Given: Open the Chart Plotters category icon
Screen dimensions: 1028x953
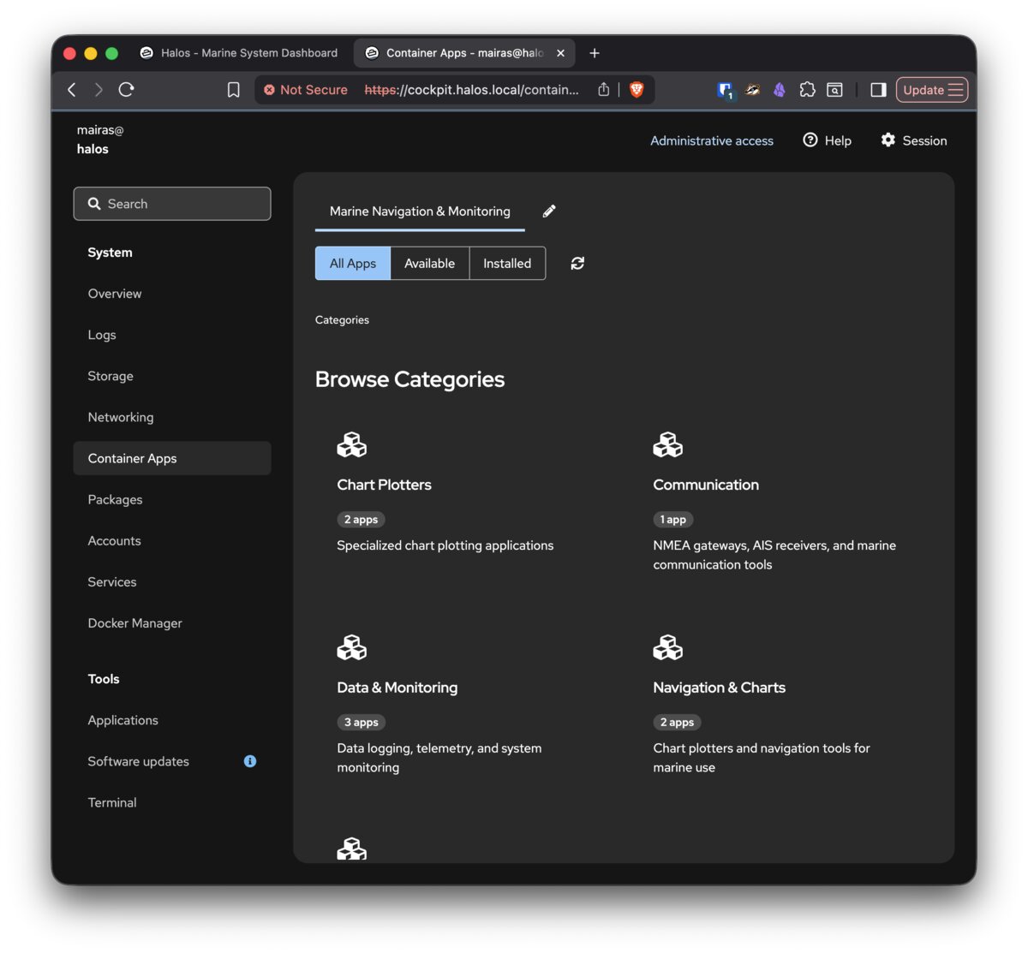Looking at the screenshot, I should pyautogui.click(x=352, y=444).
